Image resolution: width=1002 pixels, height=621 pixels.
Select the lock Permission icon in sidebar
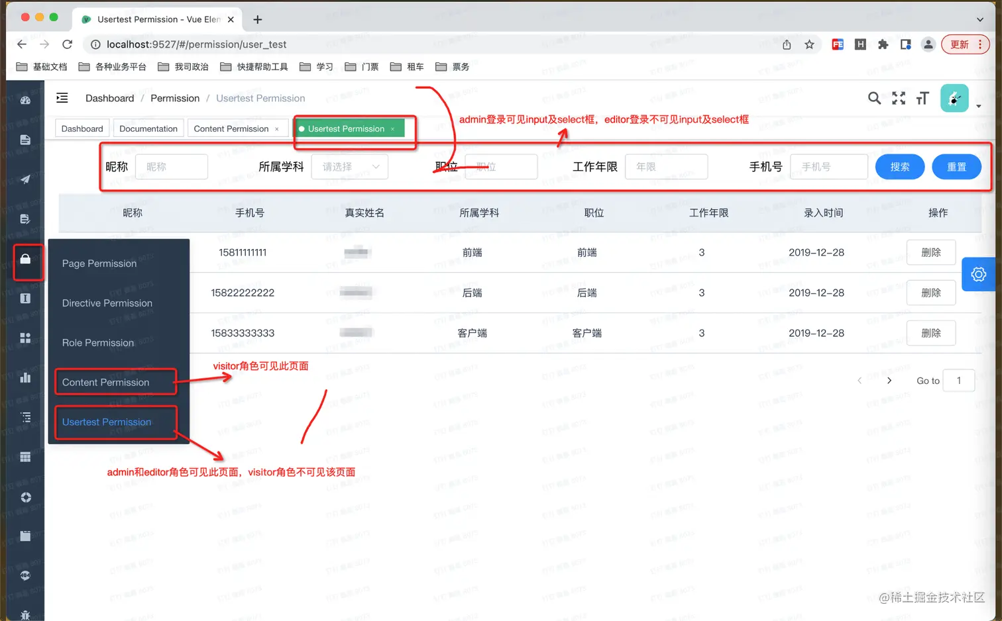pyautogui.click(x=25, y=259)
